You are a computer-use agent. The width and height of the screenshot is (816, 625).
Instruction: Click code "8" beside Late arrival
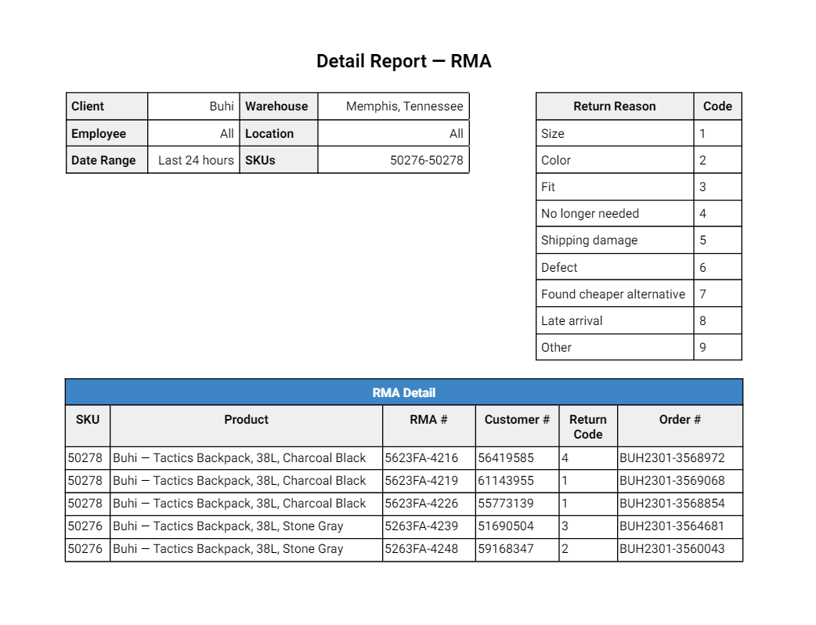point(702,320)
